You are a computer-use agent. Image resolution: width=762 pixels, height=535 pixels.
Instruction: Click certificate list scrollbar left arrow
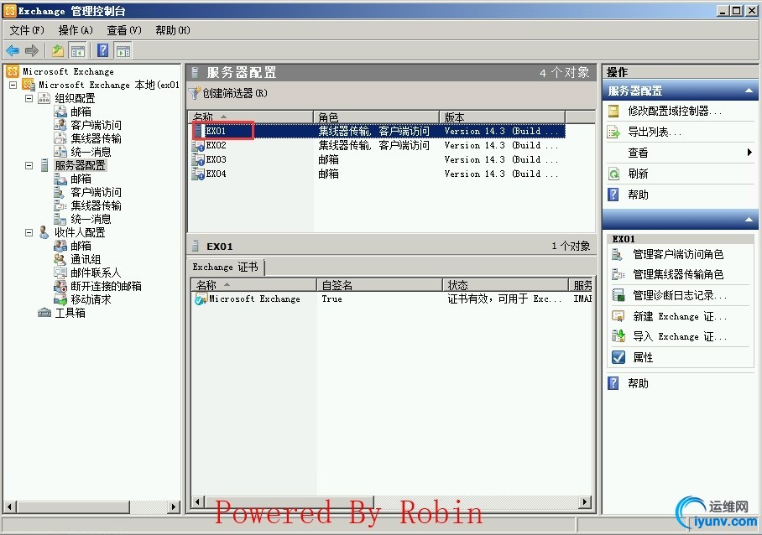197,501
